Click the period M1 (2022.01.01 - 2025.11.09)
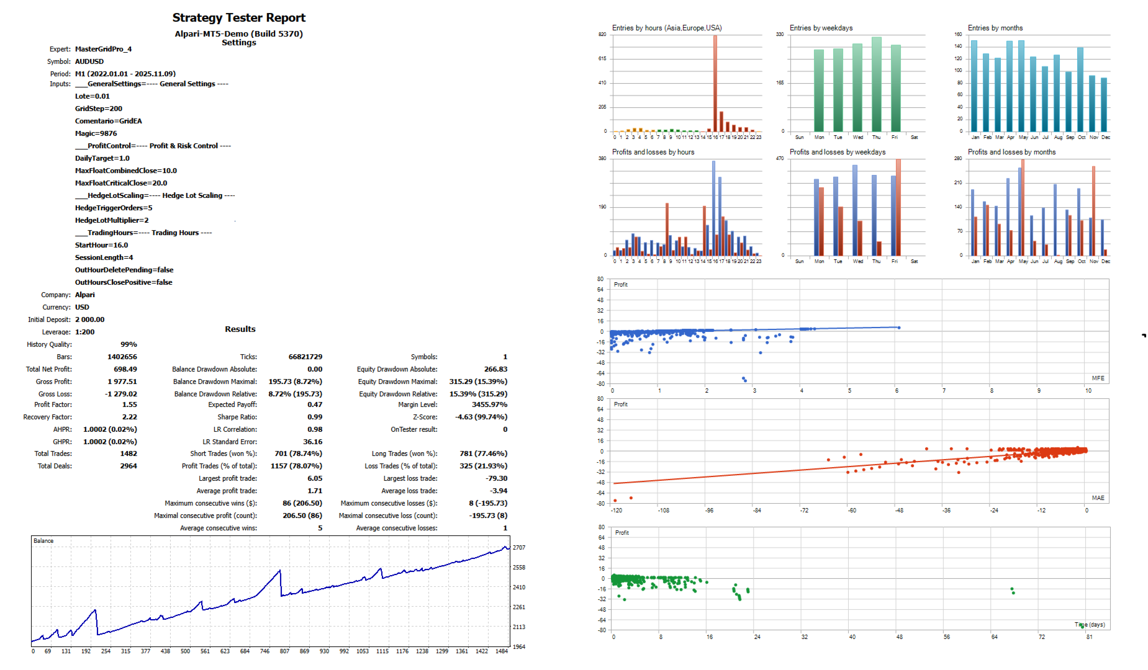The width and height of the screenshot is (1148, 670). tap(125, 74)
